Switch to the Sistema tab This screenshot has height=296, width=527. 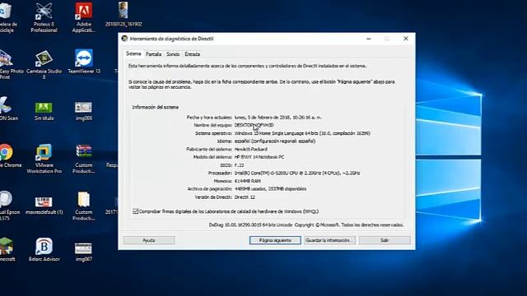click(133, 53)
